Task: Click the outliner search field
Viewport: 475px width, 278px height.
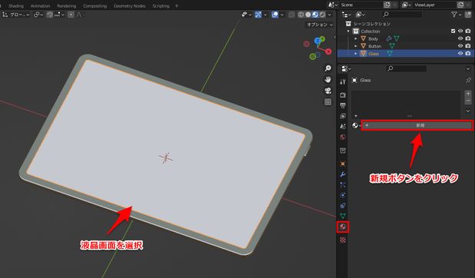Action: click(402, 15)
